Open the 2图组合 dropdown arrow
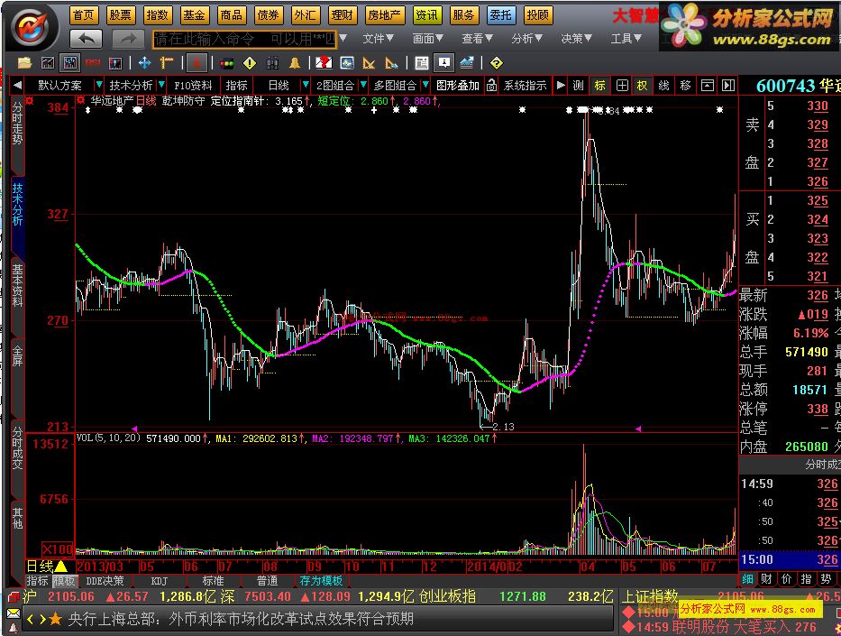 pyautogui.click(x=363, y=85)
